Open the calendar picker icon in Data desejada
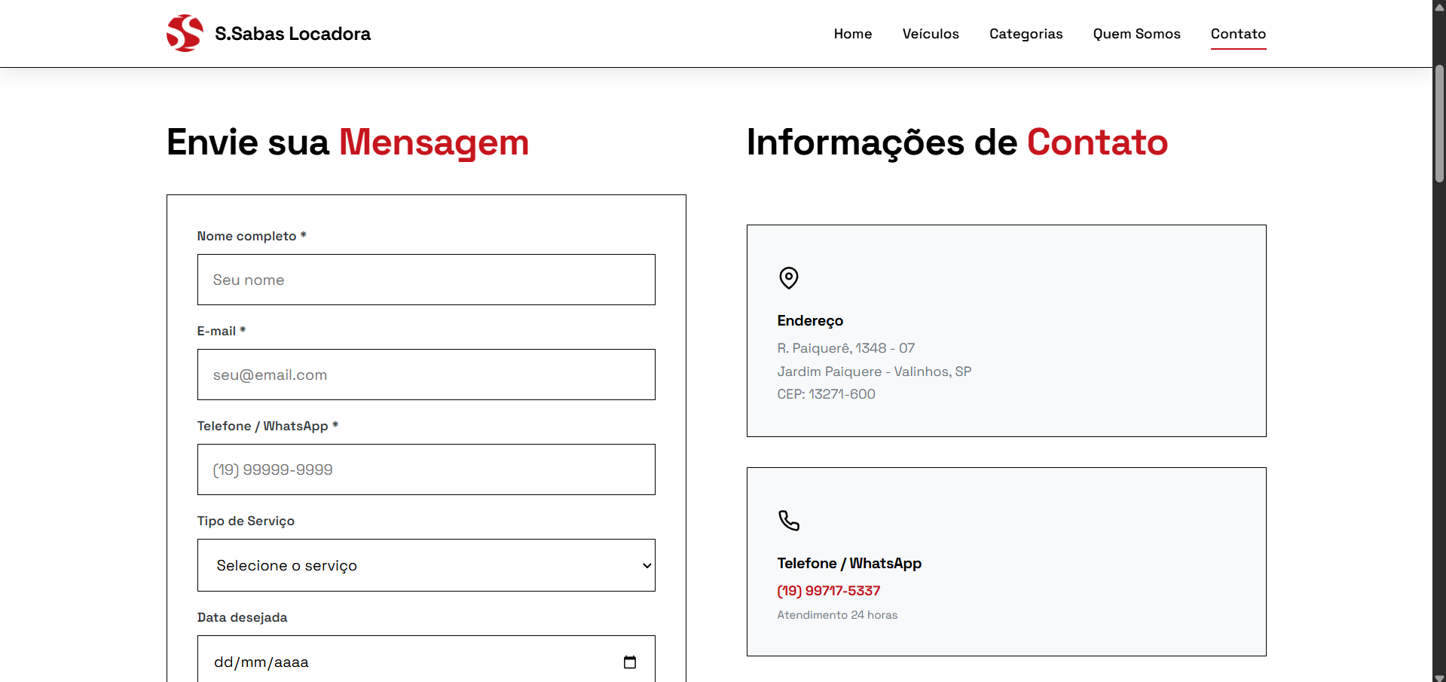The width and height of the screenshot is (1446, 682). pos(630,662)
